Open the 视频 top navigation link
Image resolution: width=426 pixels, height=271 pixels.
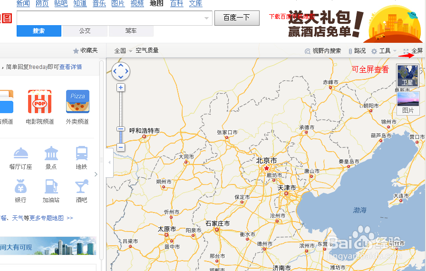tap(137, 3)
